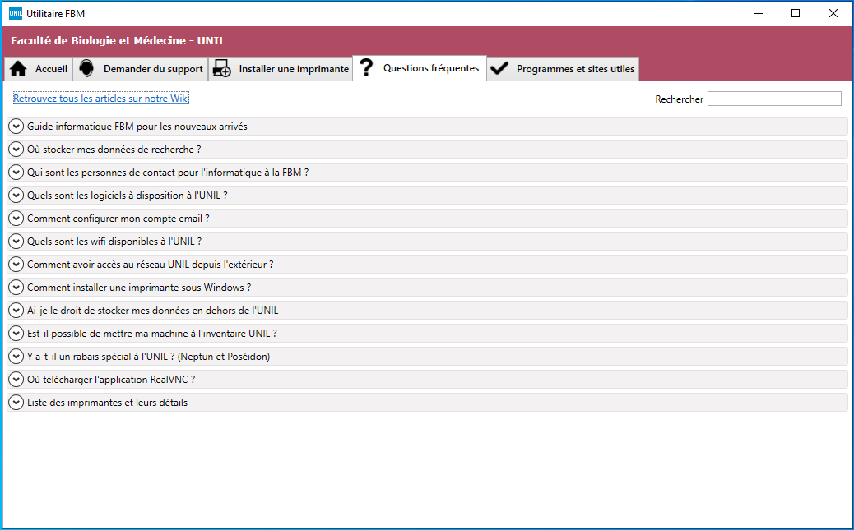Click the Rechercher search field
Screen dimensions: 854x530
773,99
